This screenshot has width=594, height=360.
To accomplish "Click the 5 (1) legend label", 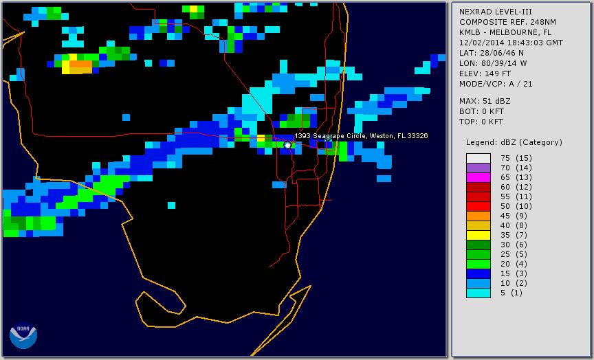I will (511, 293).
